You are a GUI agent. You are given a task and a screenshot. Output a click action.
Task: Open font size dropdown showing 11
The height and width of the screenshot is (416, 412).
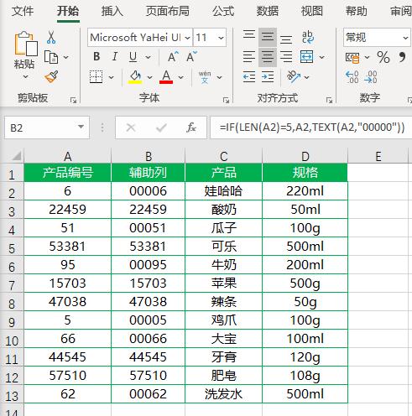(221, 38)
